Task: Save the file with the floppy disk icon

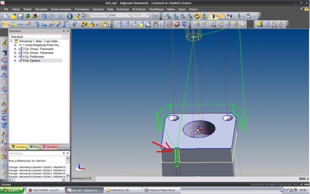Action: click(x=20, y=16)
